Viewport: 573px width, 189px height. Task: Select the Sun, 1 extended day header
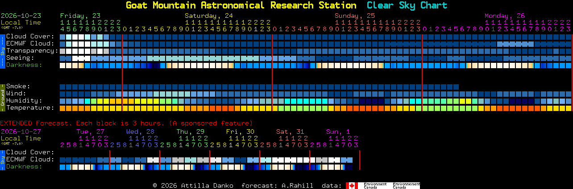(338, 131)
